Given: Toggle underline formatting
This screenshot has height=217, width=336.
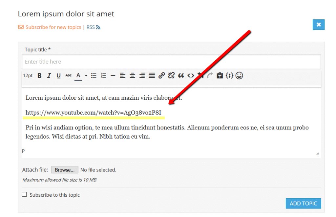Looking at the screenshot, I should pyautogui.click(x=58, y=75).
